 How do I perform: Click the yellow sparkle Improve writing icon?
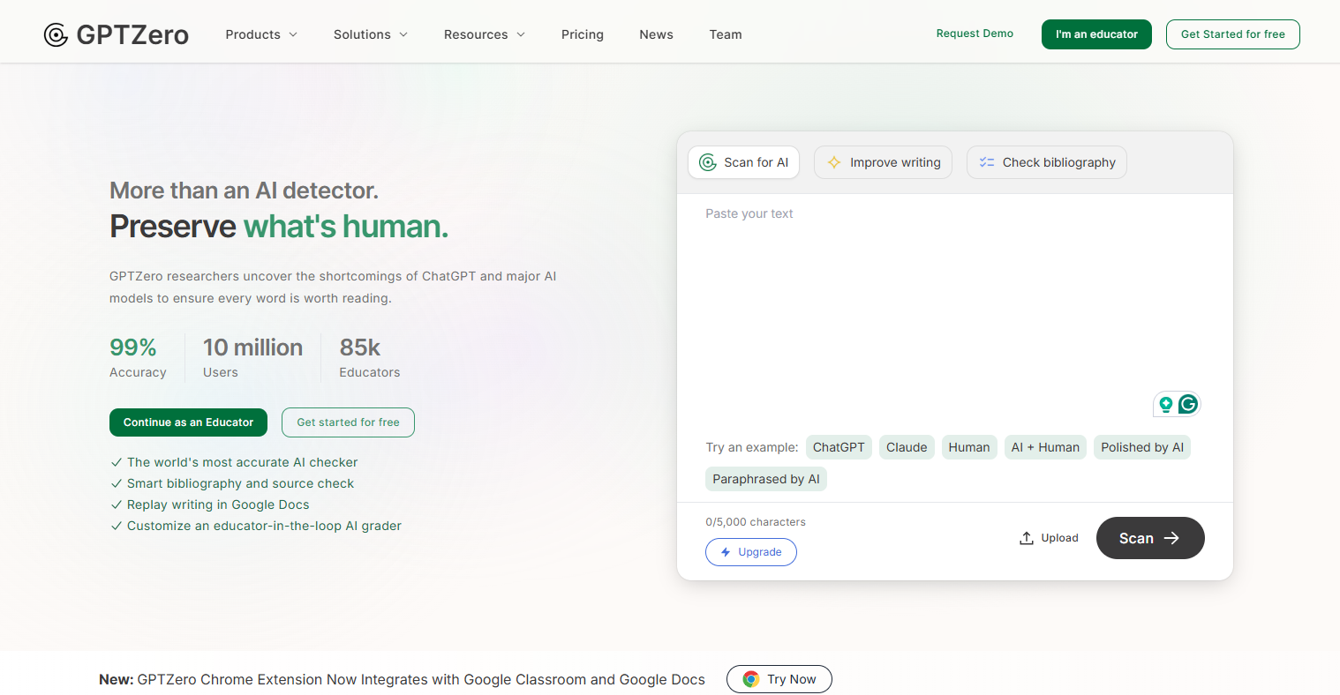click(833, 162)
